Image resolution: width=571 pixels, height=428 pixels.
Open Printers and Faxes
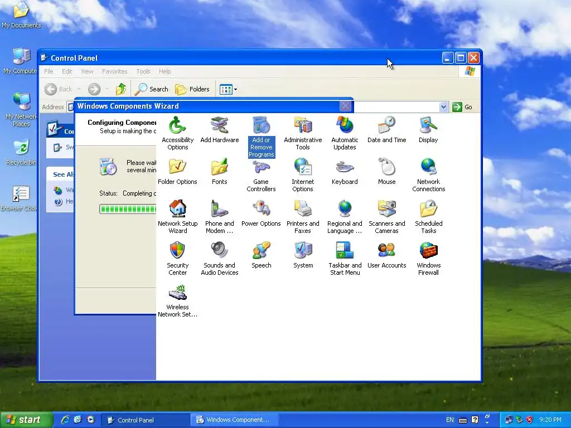tap(303, 217)
